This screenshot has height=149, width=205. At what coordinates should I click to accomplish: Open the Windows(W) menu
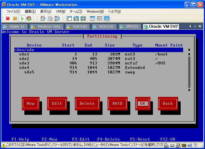click(95, 11)
